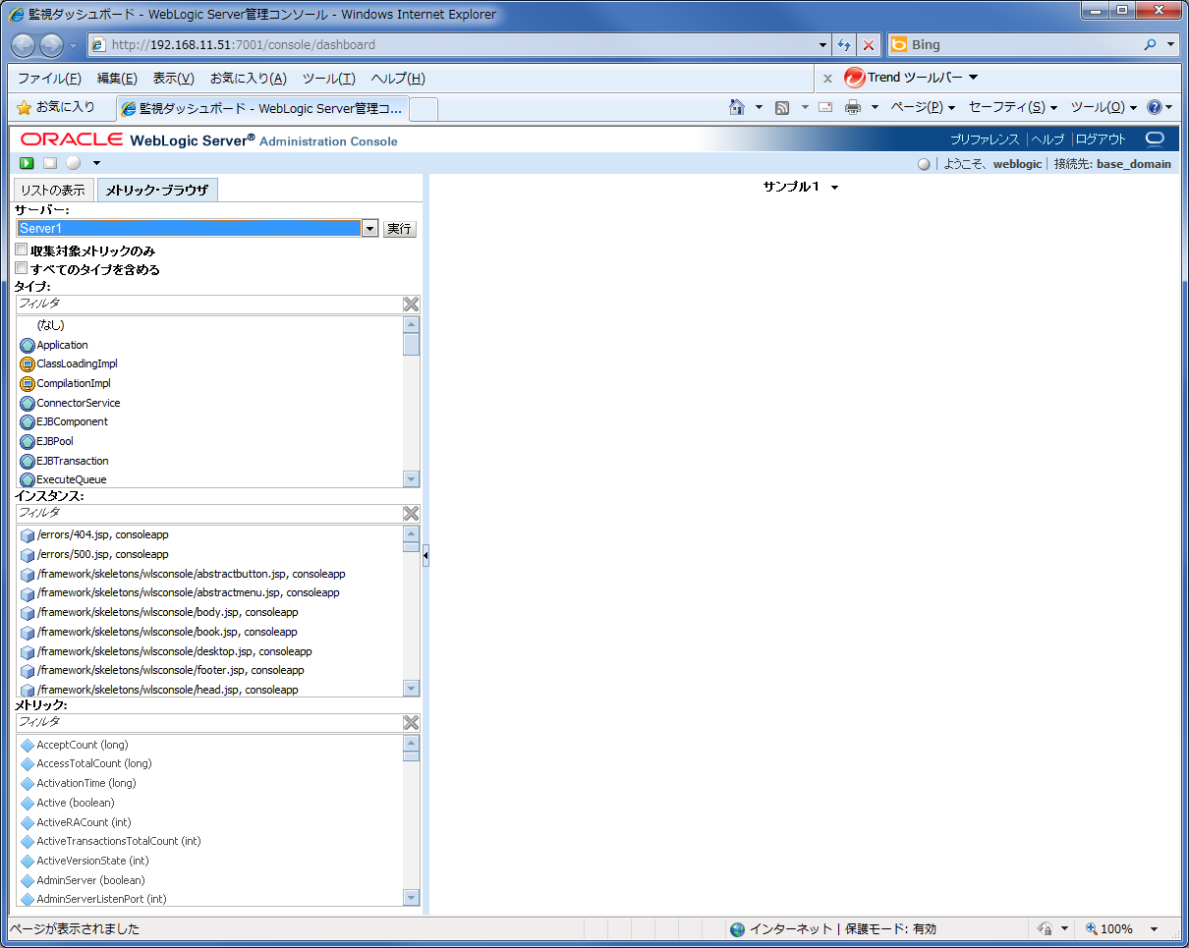Enable すべてのタイプを含める checkbox
The image size is (1189, 948).
[x=22, y=268]
